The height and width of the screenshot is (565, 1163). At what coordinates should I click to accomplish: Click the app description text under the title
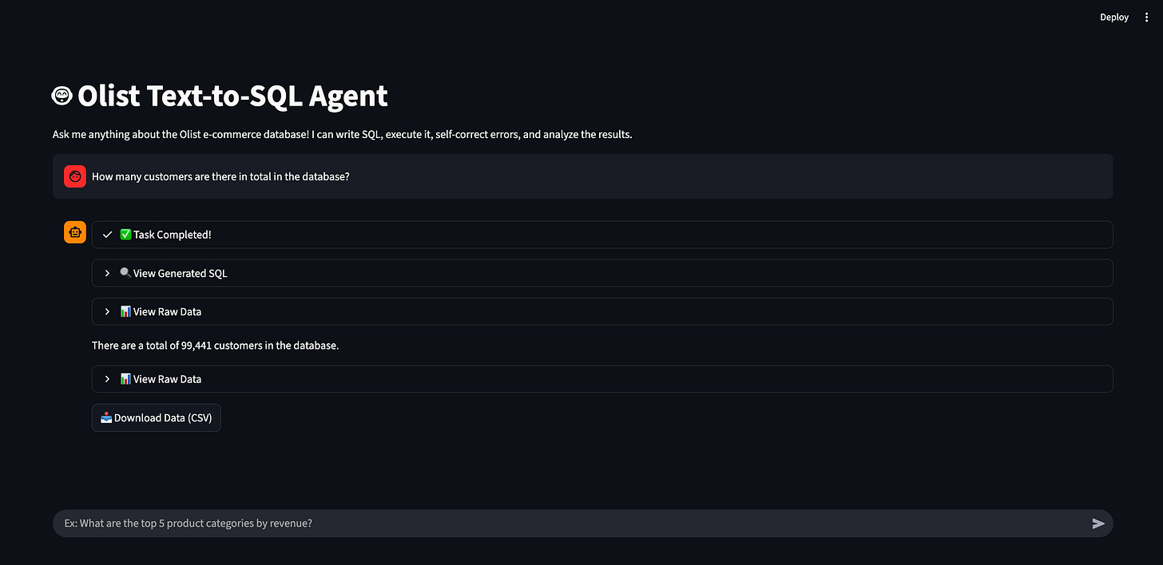[342, 134]
